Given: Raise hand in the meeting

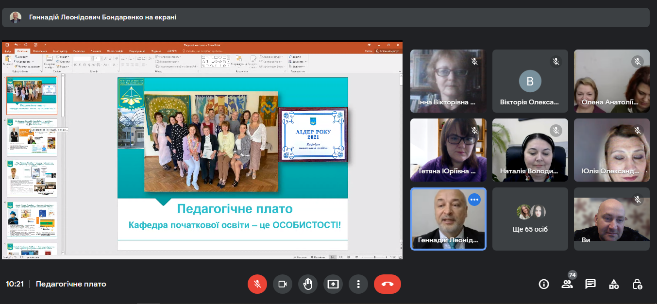Looking at the screenshot, I should (x=308, y=284).
